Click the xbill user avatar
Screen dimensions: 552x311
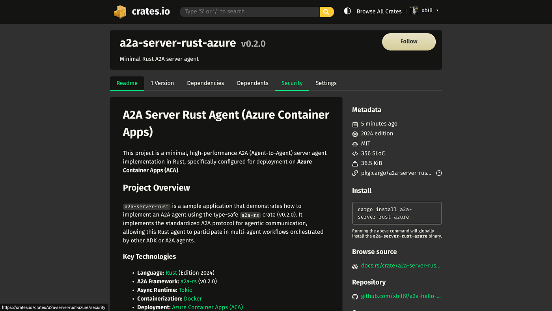point(414,11)
